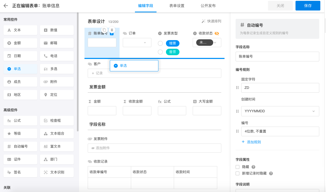Delete the 账单编号 field
The width and height of the screenshot is (326, 192).
pos(112,30)
